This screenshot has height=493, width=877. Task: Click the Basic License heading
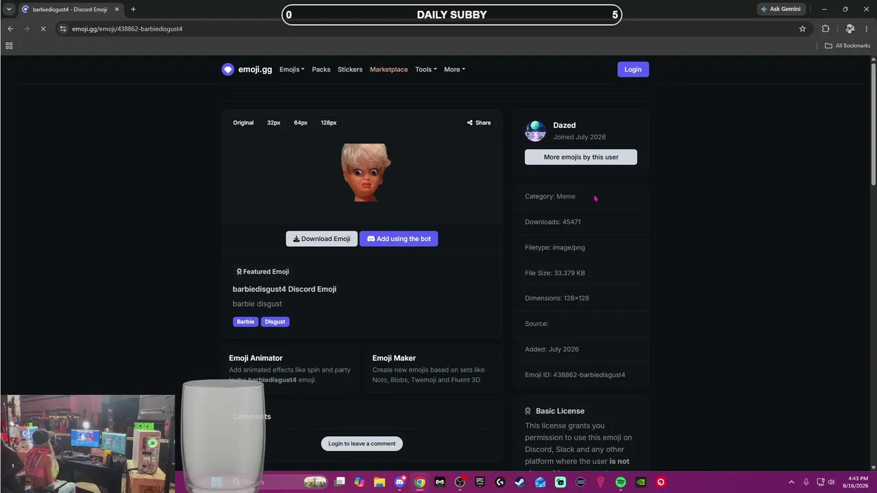coord(560,411)
